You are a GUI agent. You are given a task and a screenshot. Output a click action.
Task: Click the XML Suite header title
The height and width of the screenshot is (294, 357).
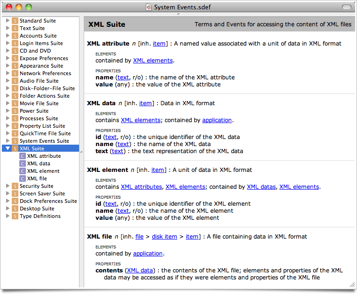(x=107, y=24)
